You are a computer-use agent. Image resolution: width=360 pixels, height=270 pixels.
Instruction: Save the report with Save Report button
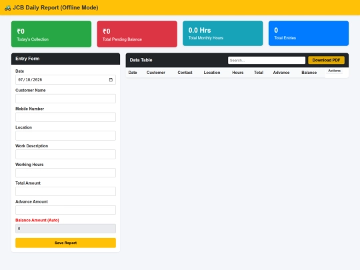65,243
